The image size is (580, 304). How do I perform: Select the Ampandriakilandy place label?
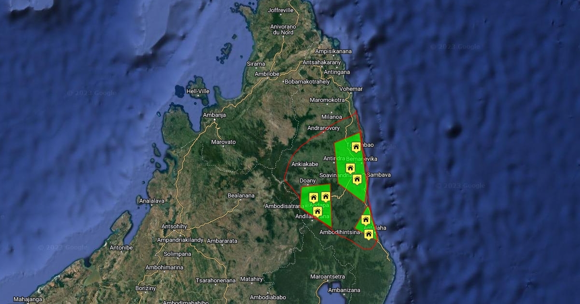(180, 240)
